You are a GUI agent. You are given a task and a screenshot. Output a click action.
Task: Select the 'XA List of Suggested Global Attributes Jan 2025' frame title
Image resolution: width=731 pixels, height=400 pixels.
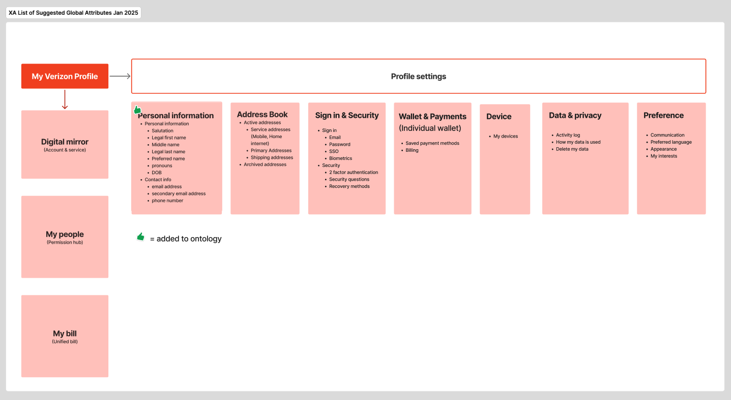pyautogui.click(x=73, y=13)
